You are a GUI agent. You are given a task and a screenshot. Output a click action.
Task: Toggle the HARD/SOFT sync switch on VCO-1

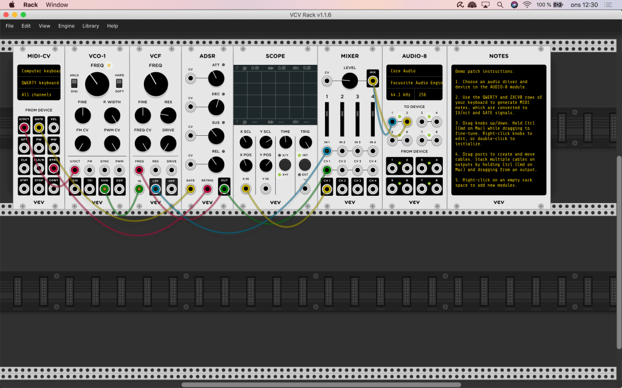point(119,83)
